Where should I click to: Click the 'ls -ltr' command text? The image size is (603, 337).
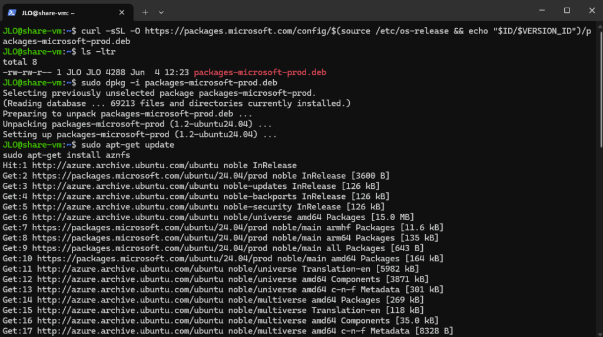(x=98, y=52)
